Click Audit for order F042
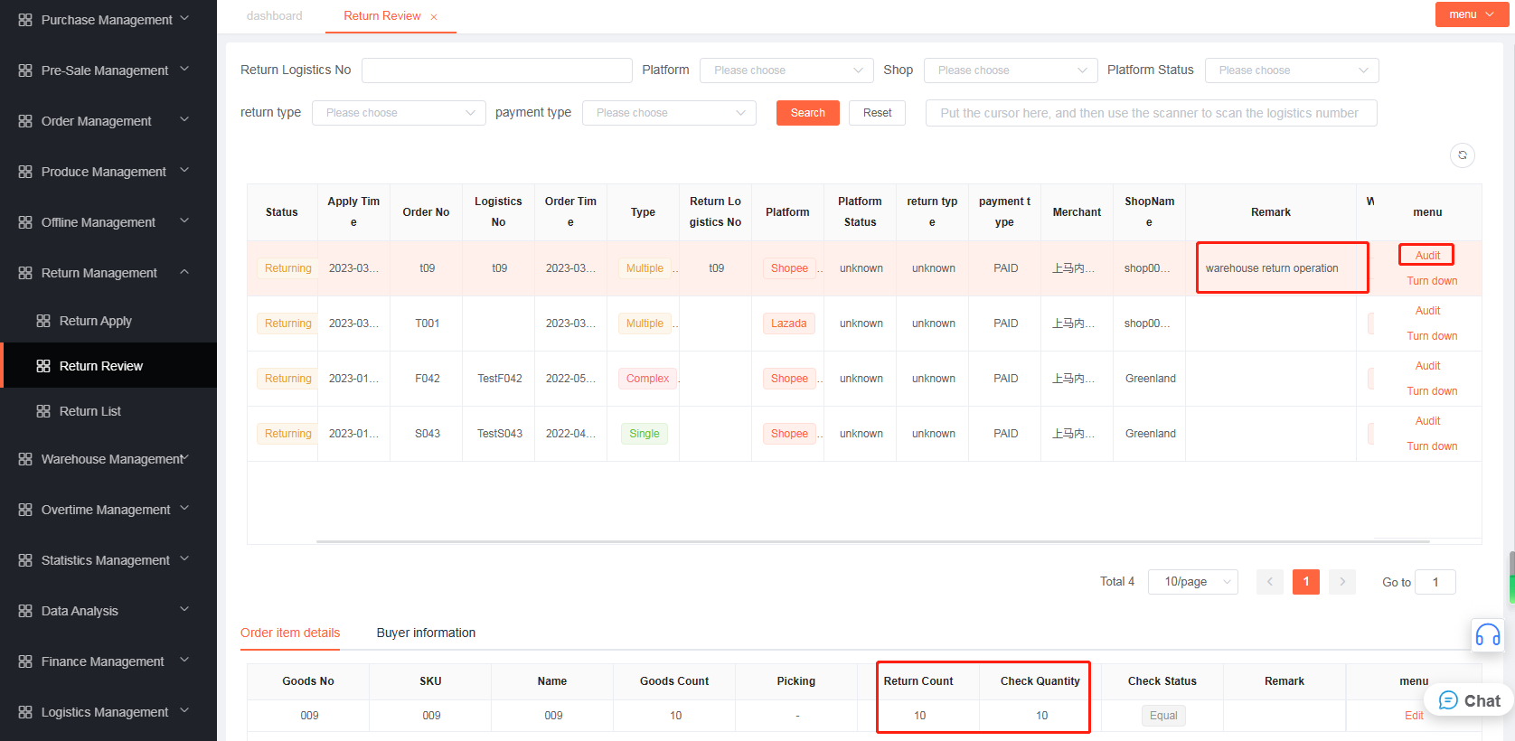The height and width of the screenshot is (741, 1515). coord(1427,366)
